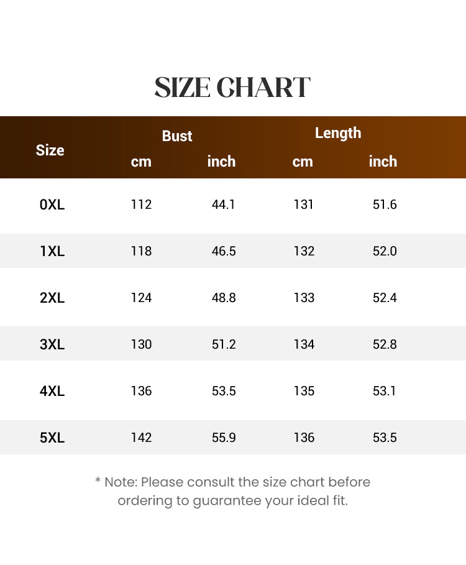
Task: Click the Length column header
Action: [338, 133]
